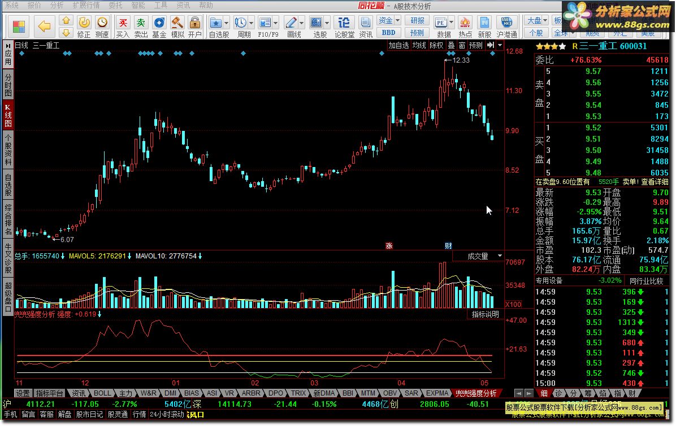
Task: Click the small yellow down arrow
Action: 66,33
